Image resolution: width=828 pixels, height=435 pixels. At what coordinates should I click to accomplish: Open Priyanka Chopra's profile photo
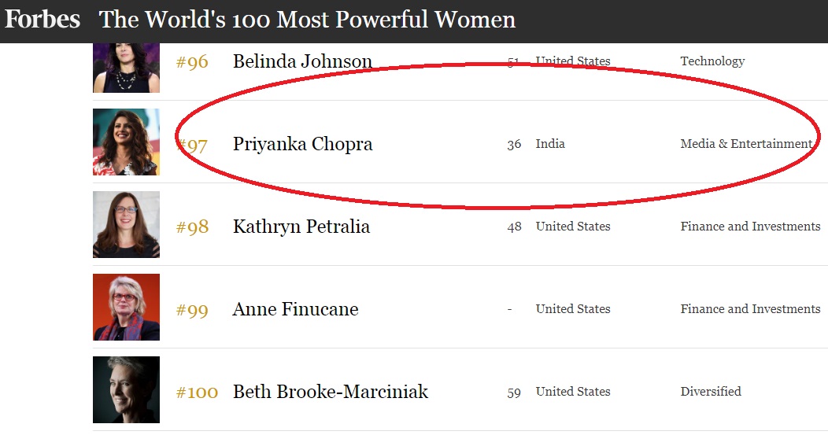(x=126, y=142)
